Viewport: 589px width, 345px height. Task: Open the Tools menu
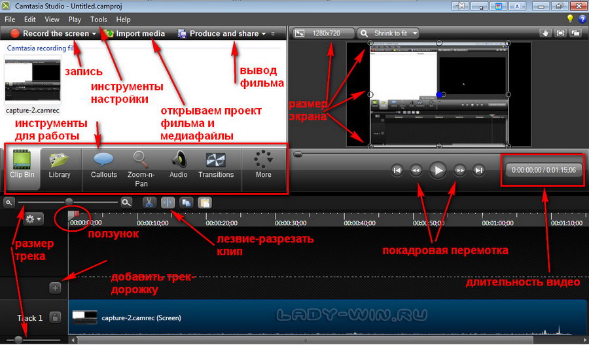pos(99,20)
